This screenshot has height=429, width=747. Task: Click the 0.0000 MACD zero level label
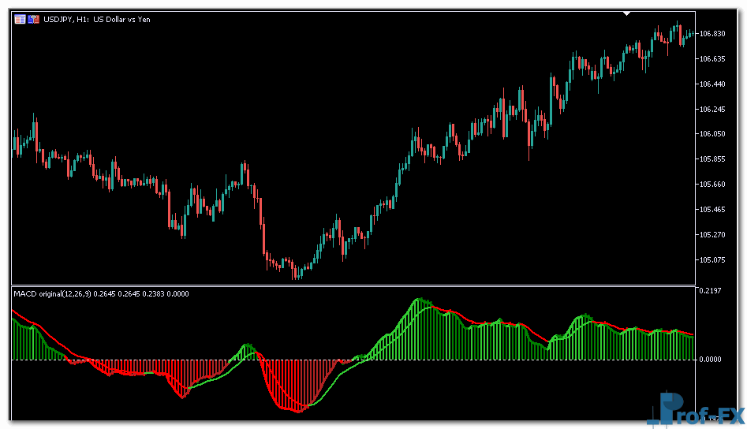coord(711,360)
